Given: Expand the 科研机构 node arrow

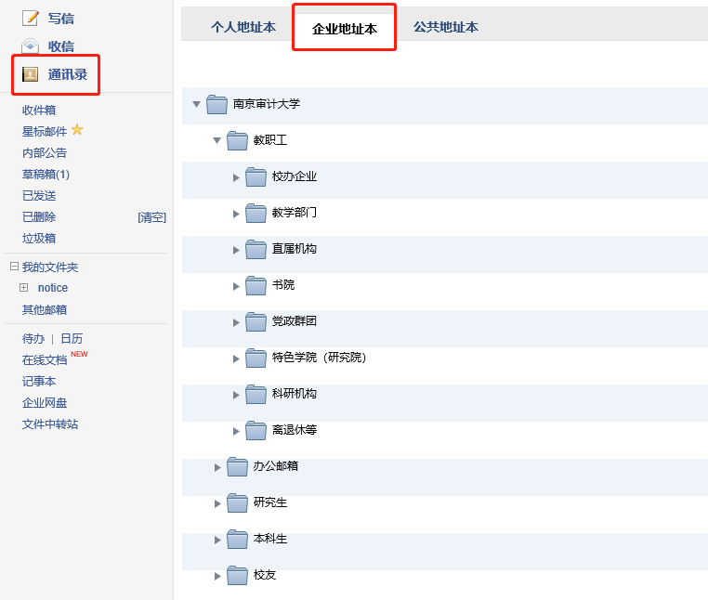Looking at the screenshot, I should [236, 395].
